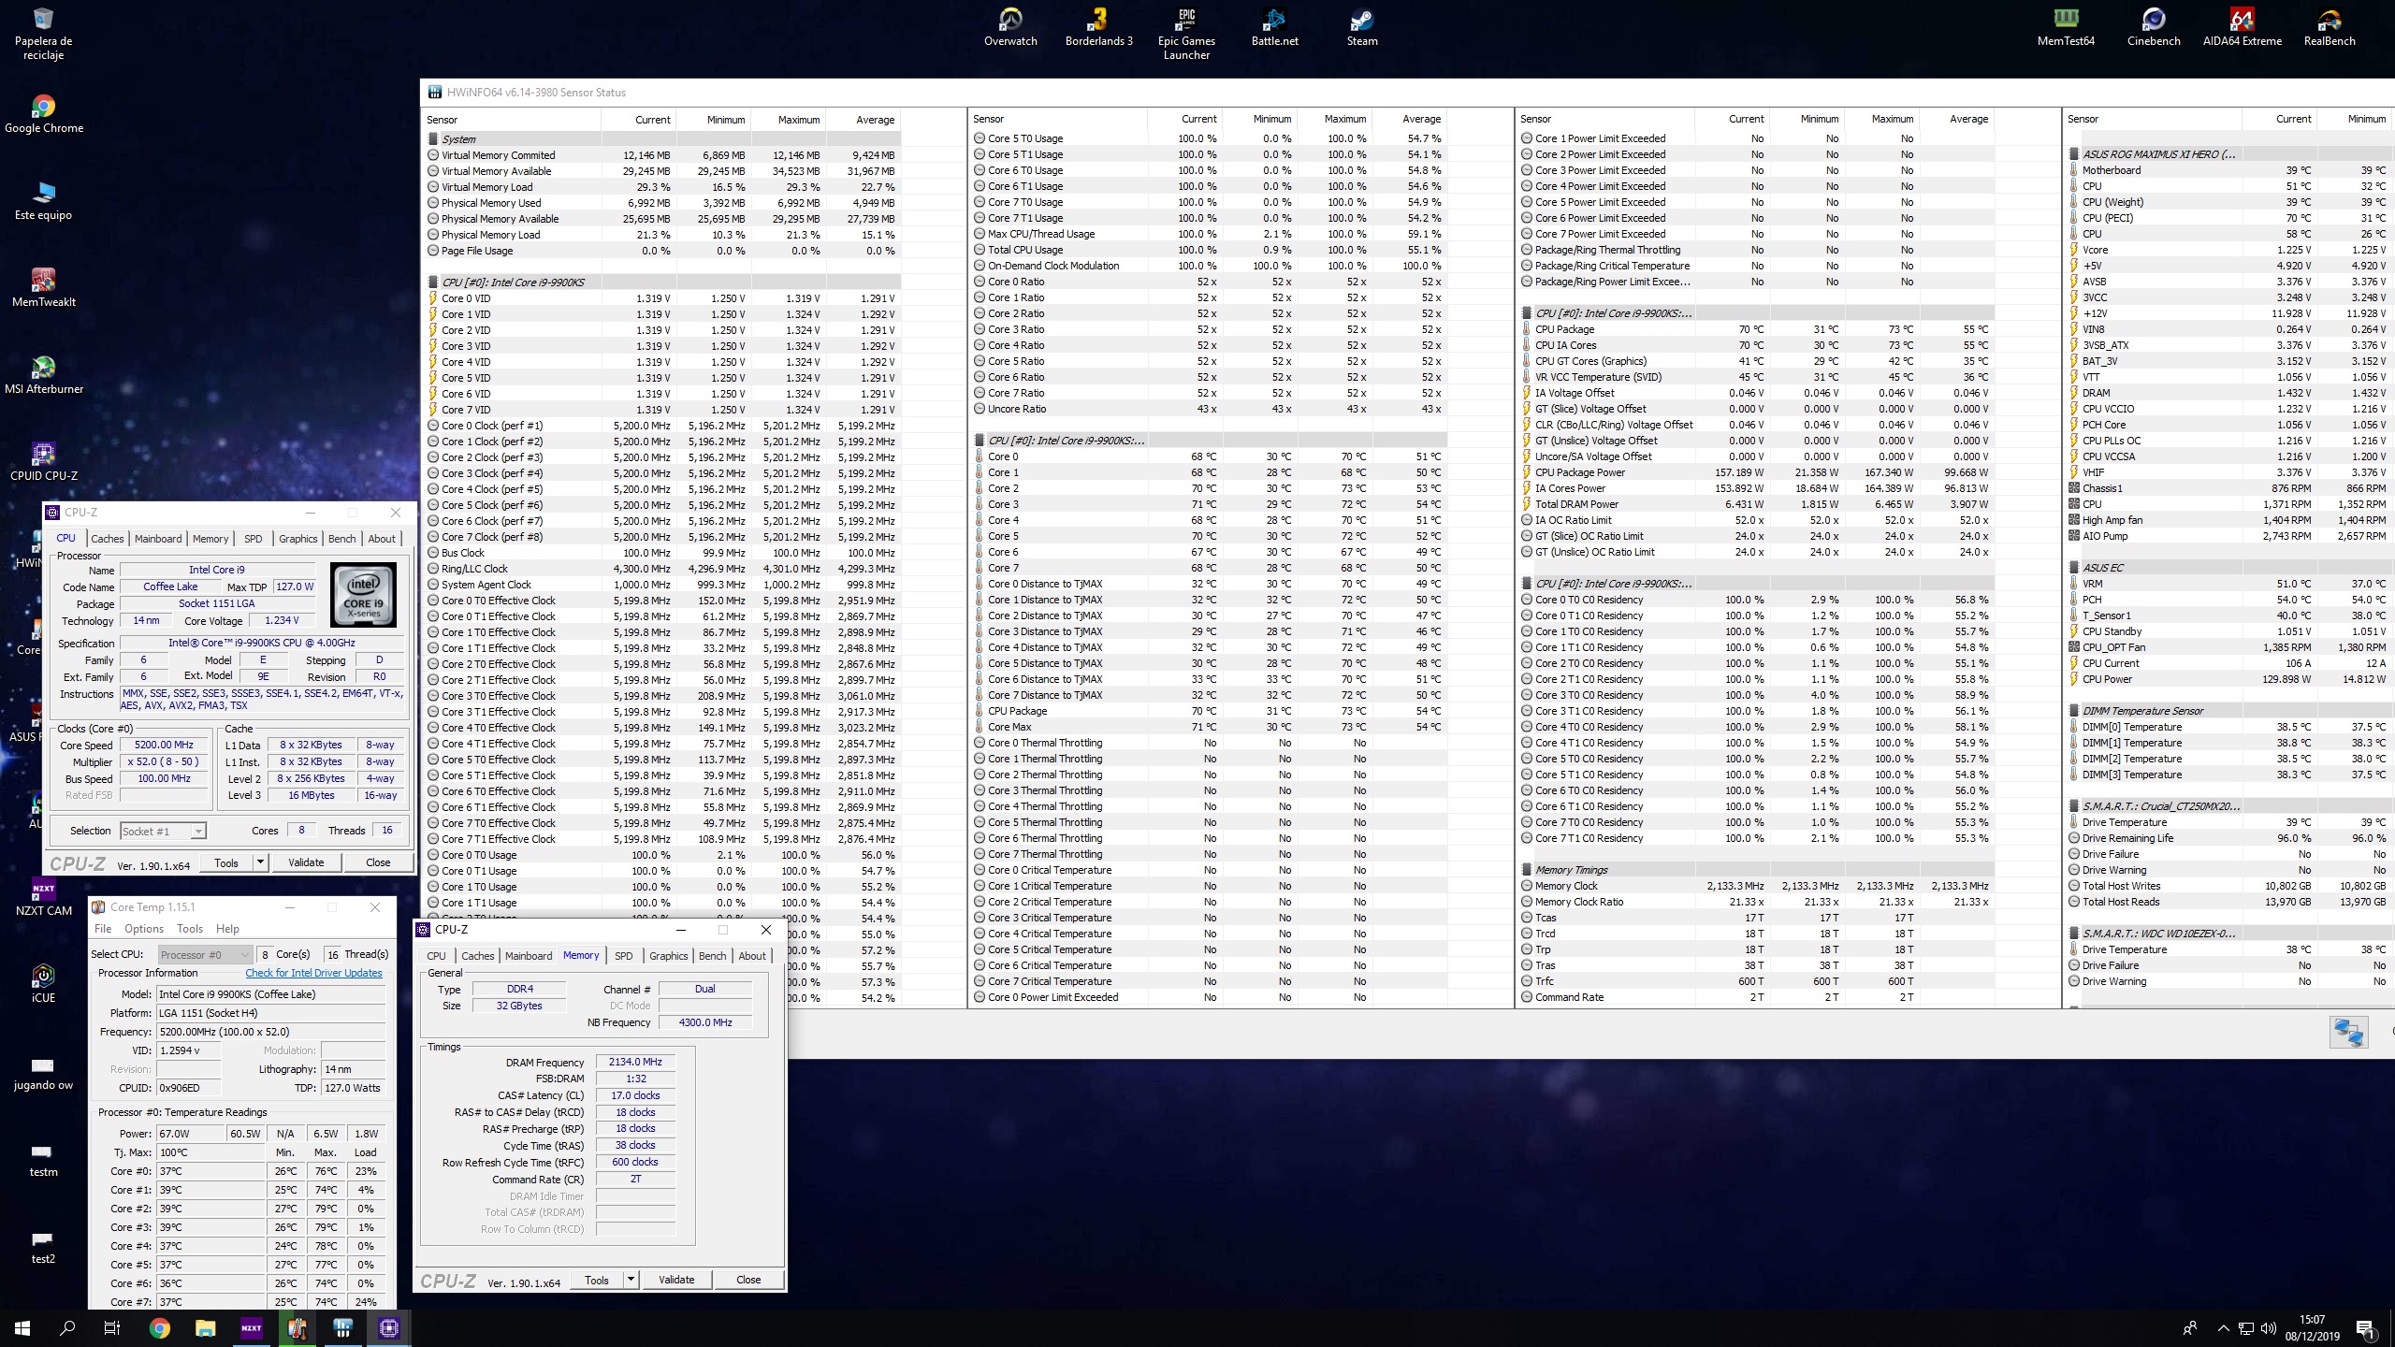Image resolution: width=2395 pixels, height=1347 pixels.
Task: Open Task View from the taskbar
Action: pos(112,1327)
